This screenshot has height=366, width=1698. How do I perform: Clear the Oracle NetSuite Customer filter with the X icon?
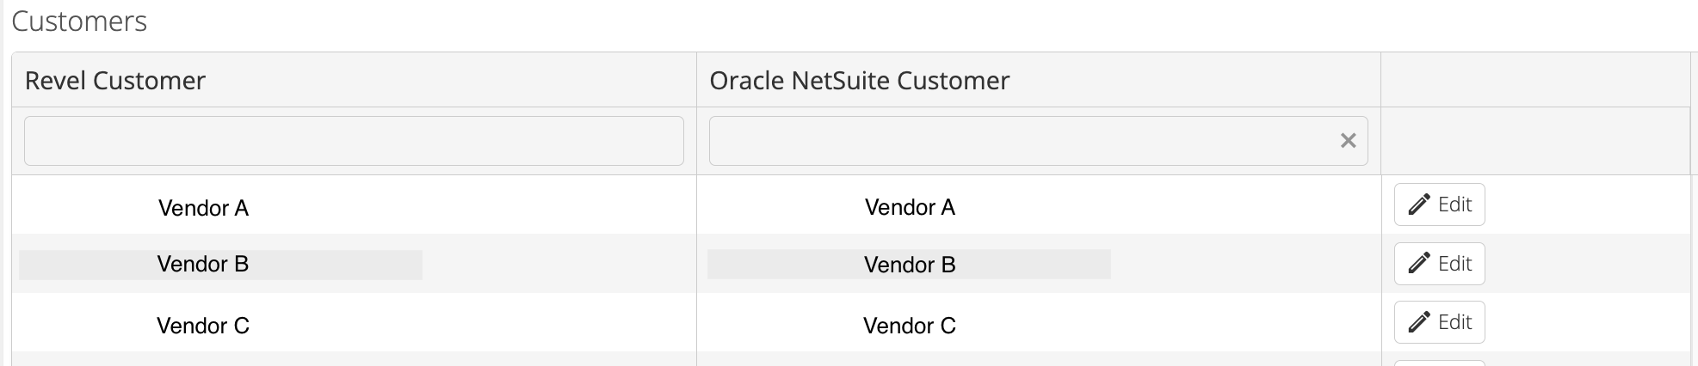(1348, 141)
